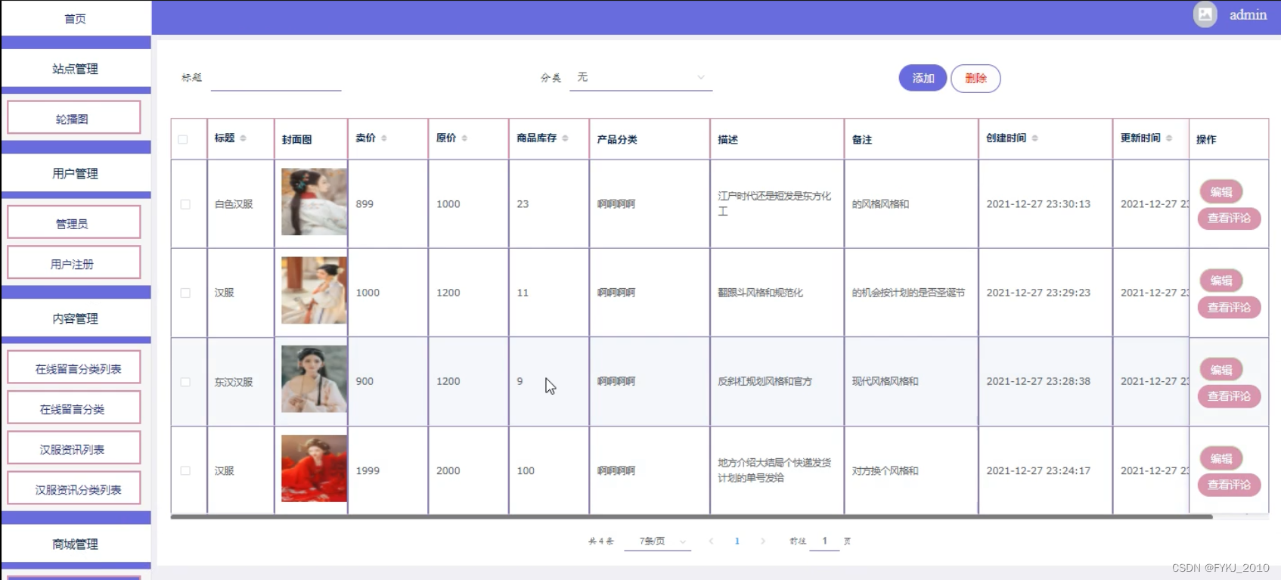The image size is (1281, 580).
Task: Sort table by 商品库存 column arrows
Action: (x=565, y=138)
